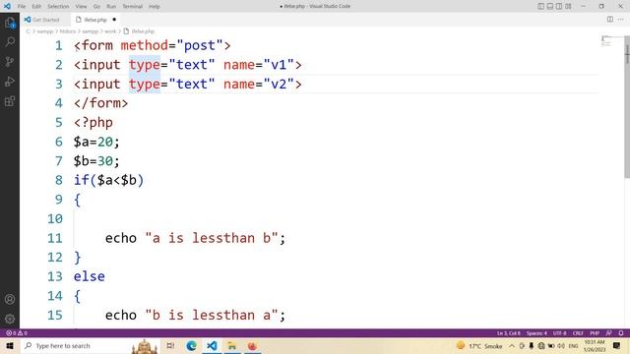Click the "b is lessthan a" string
Image resolution: width=630 pixels, height=354 pixels.
click(x=212, y=315)
